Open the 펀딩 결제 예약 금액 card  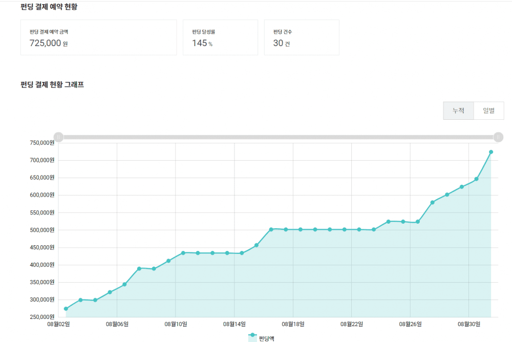pos(98,37)
